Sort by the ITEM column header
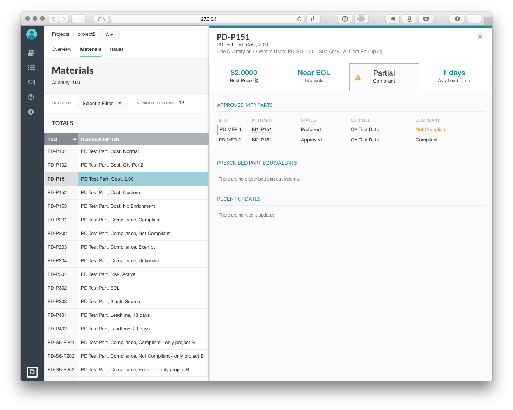513x410 pixels. 61,139
